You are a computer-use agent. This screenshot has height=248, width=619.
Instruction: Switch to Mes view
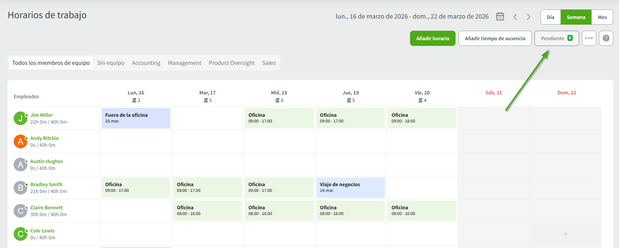(602, 17)
